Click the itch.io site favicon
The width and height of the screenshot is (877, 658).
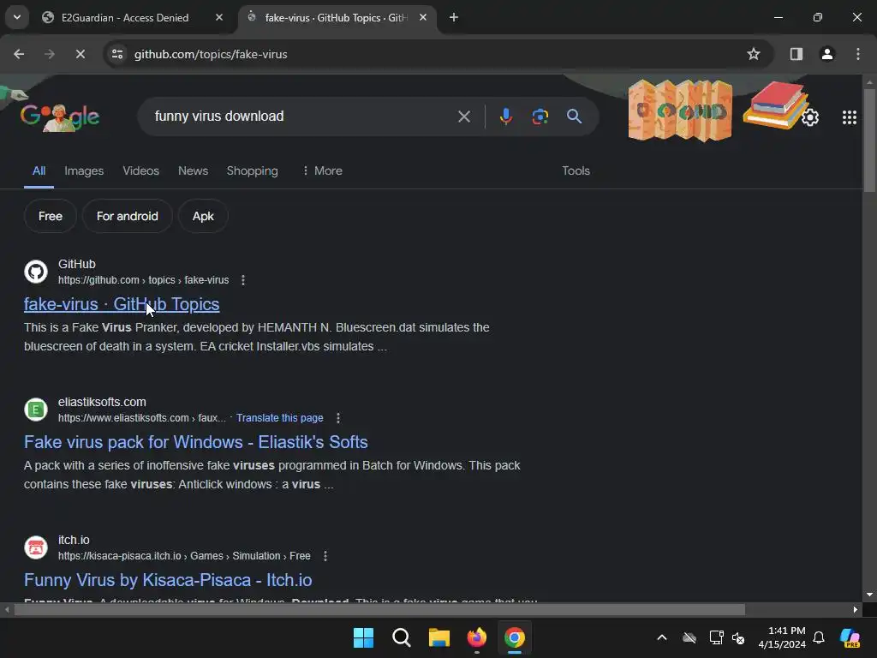pyautogui.click(x=36, y=547)
